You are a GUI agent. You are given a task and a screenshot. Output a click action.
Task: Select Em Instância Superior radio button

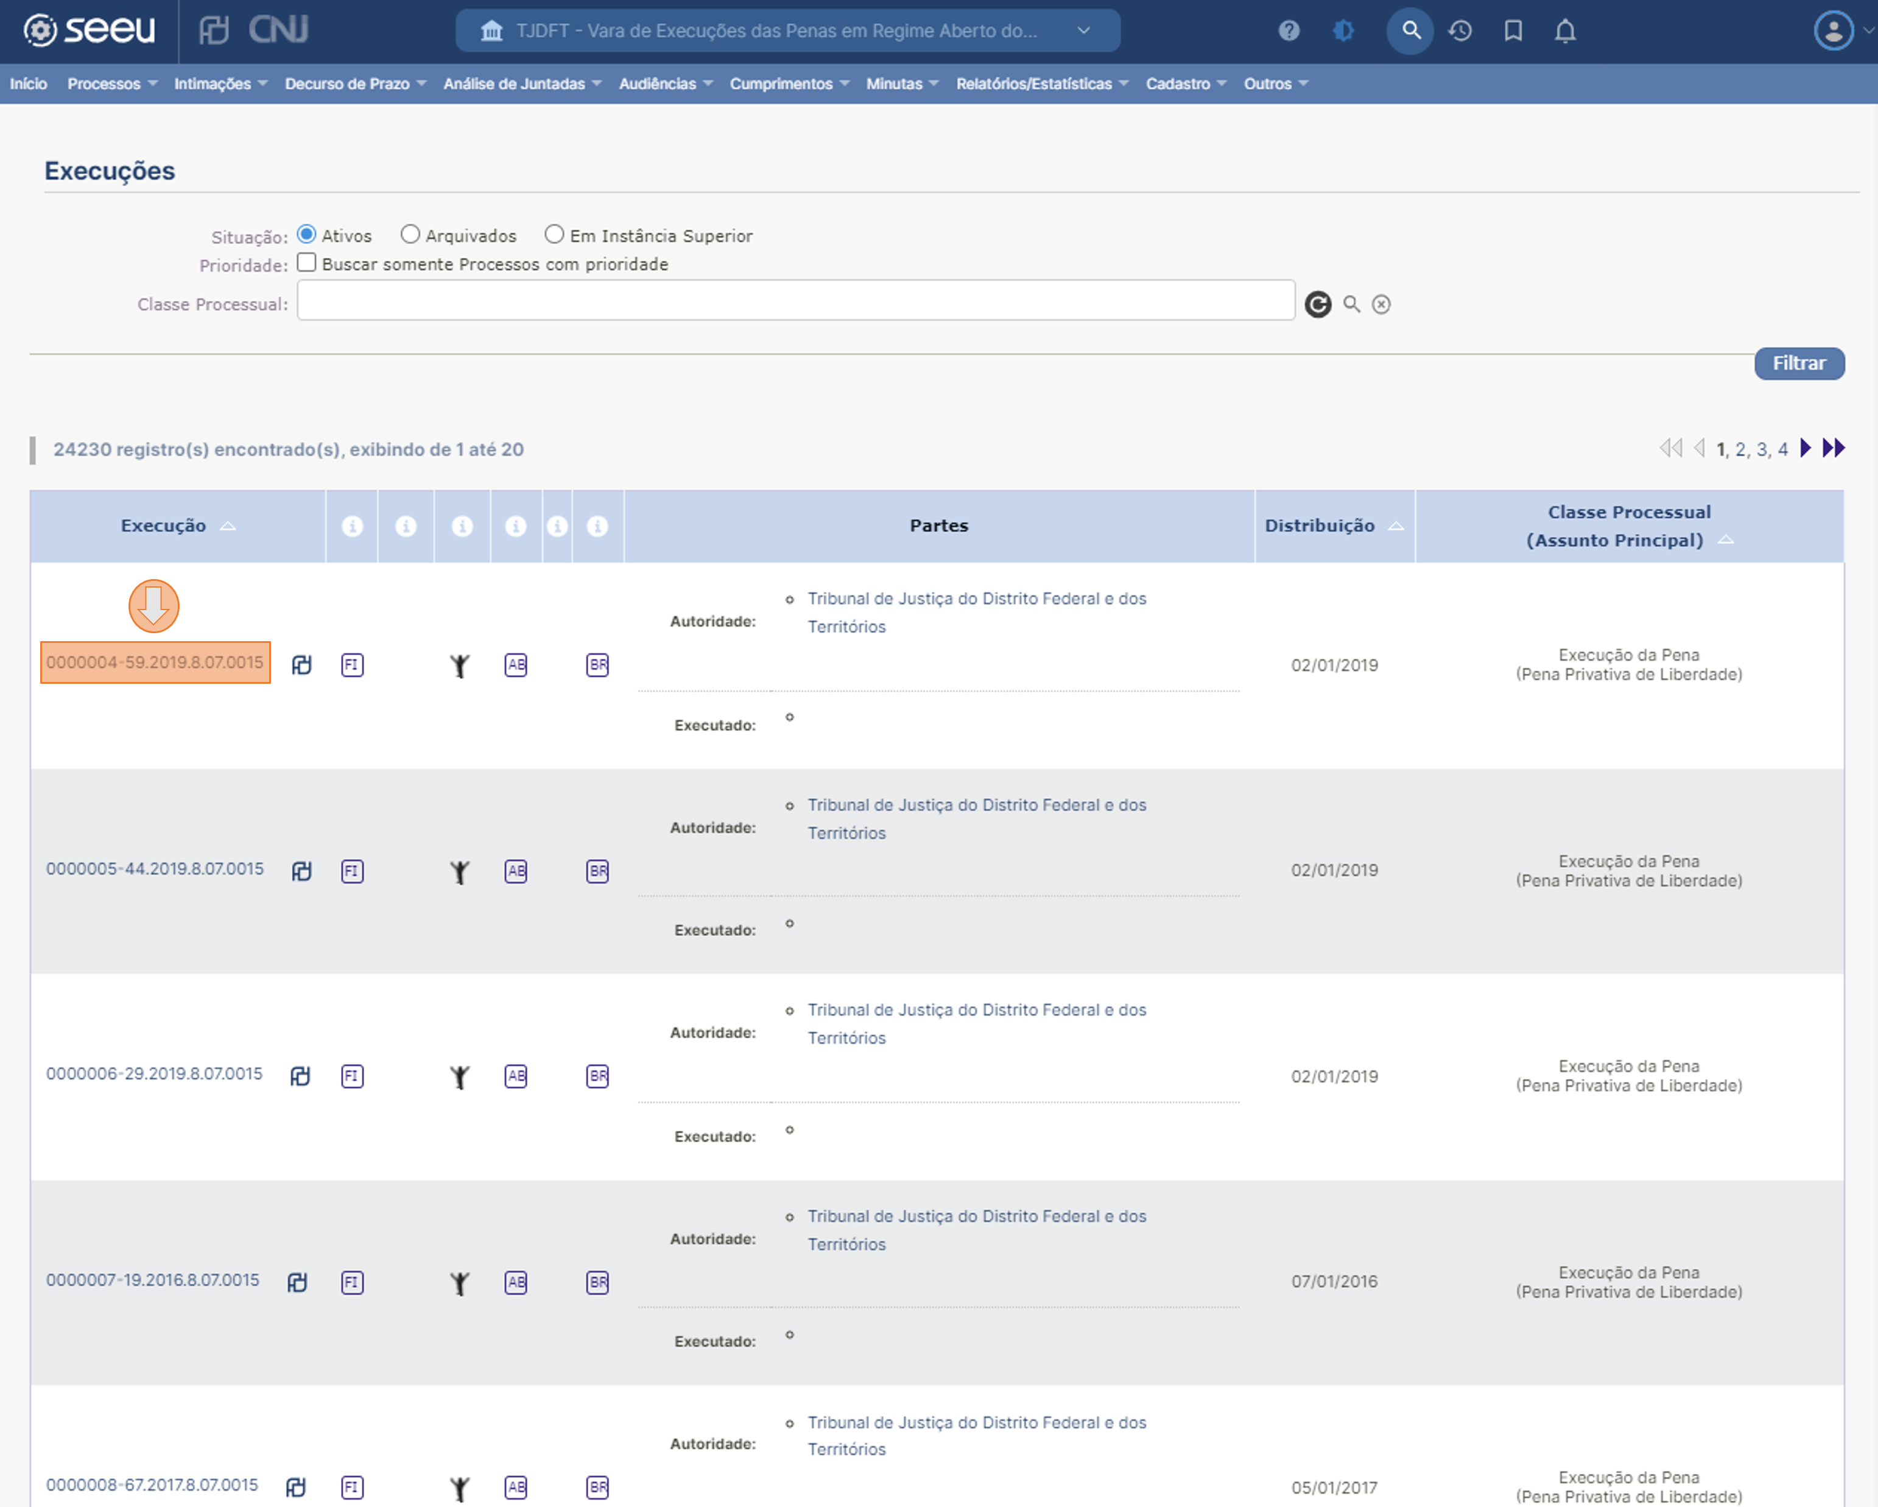pyautogui.click(x=554, y=234)
